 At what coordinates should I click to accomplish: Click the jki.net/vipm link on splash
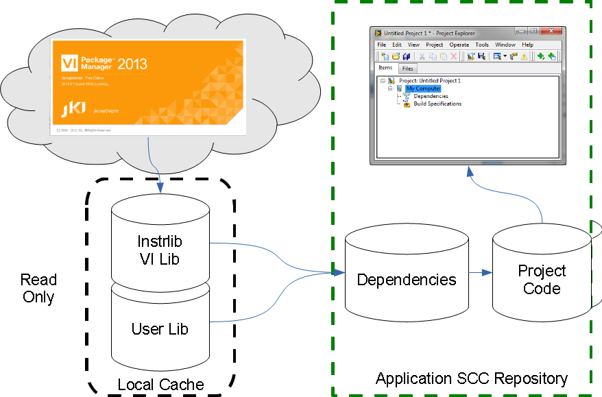pyautogui.click(x=106, y=111)
